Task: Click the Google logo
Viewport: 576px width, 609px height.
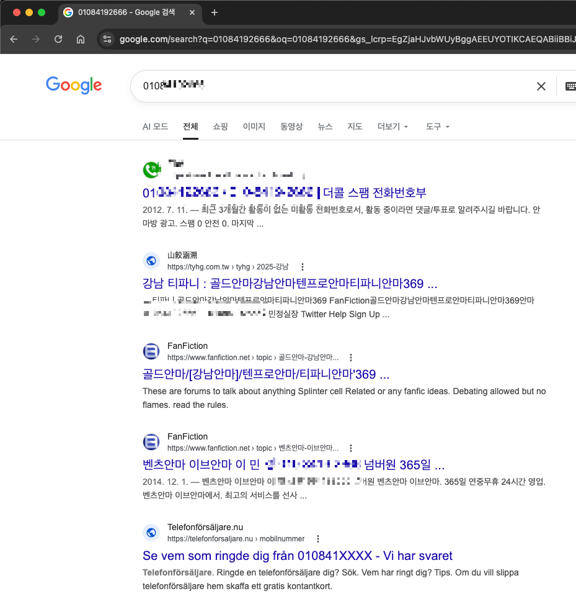Action: (74, 85)
